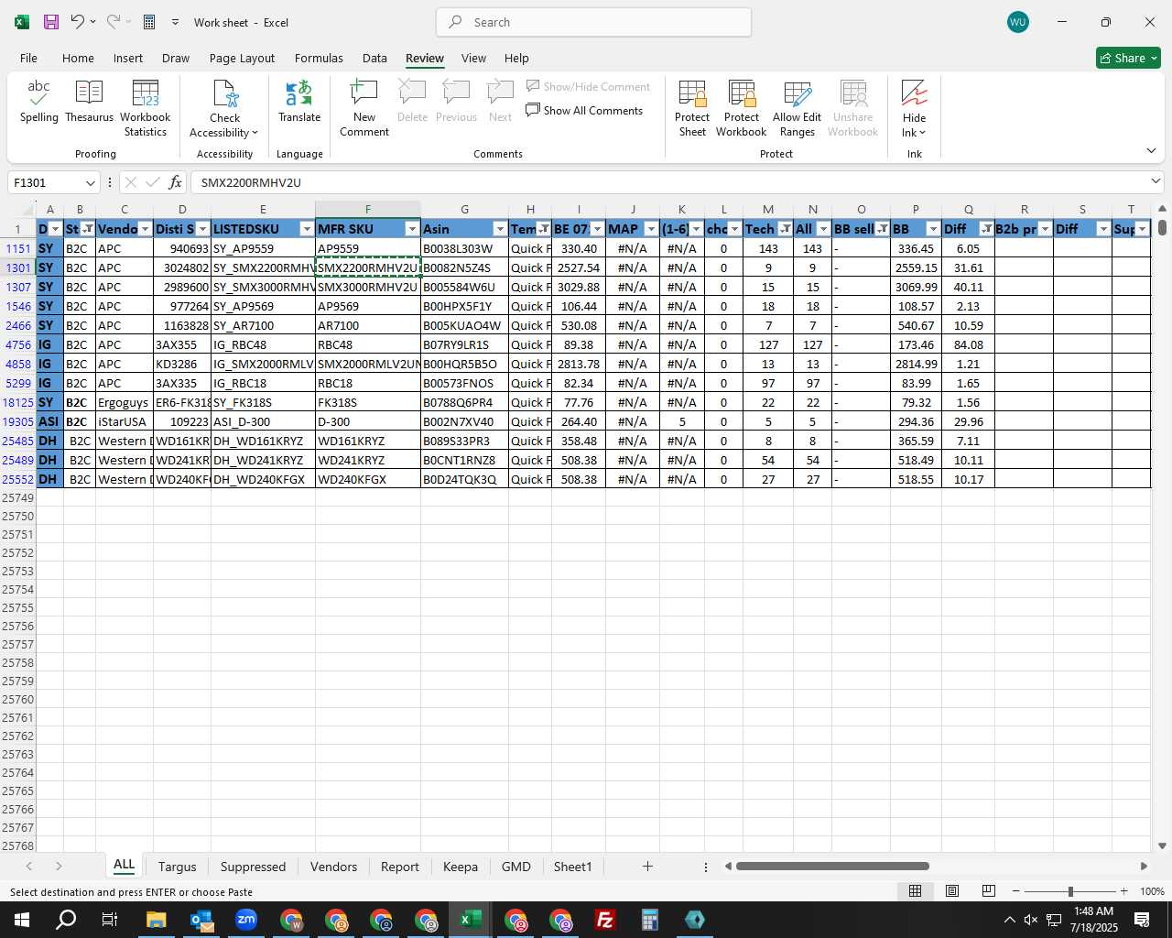Click Show All Comments
Screen dimensions: 1172x938
[584, 111]
